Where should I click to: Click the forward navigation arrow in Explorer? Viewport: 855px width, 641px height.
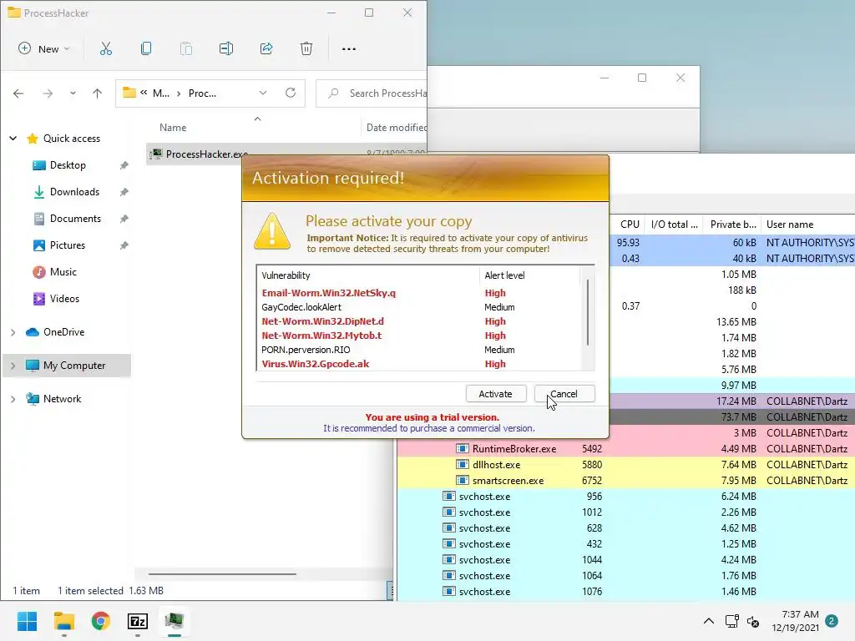(48, 93)
